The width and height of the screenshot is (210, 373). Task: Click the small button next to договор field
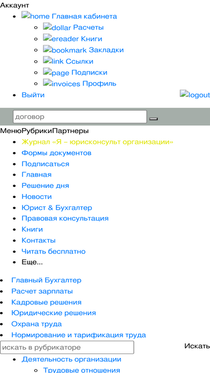point(153,119)
